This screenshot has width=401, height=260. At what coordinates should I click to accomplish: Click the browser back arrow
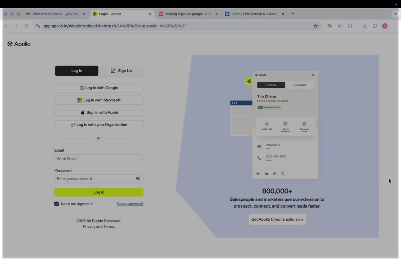coord(6,26)
